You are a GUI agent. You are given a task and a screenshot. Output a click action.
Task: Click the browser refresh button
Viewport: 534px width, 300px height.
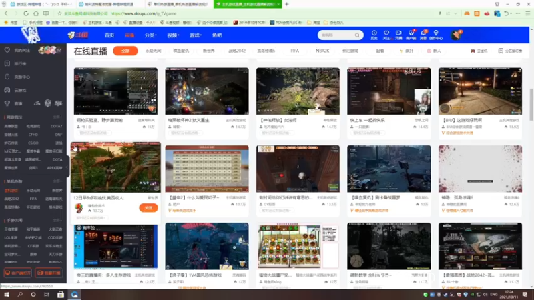26,13
